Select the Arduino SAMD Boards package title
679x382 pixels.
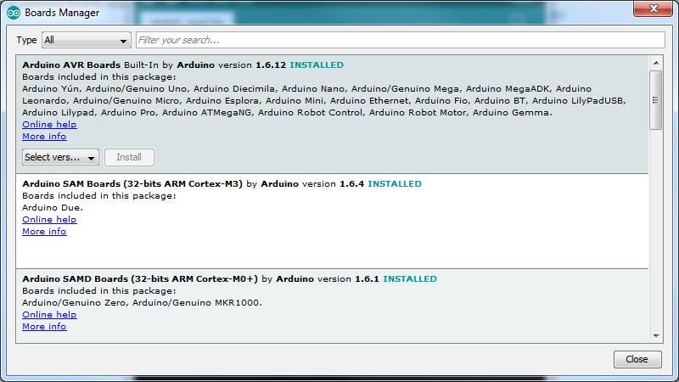[x=140, y=279]
